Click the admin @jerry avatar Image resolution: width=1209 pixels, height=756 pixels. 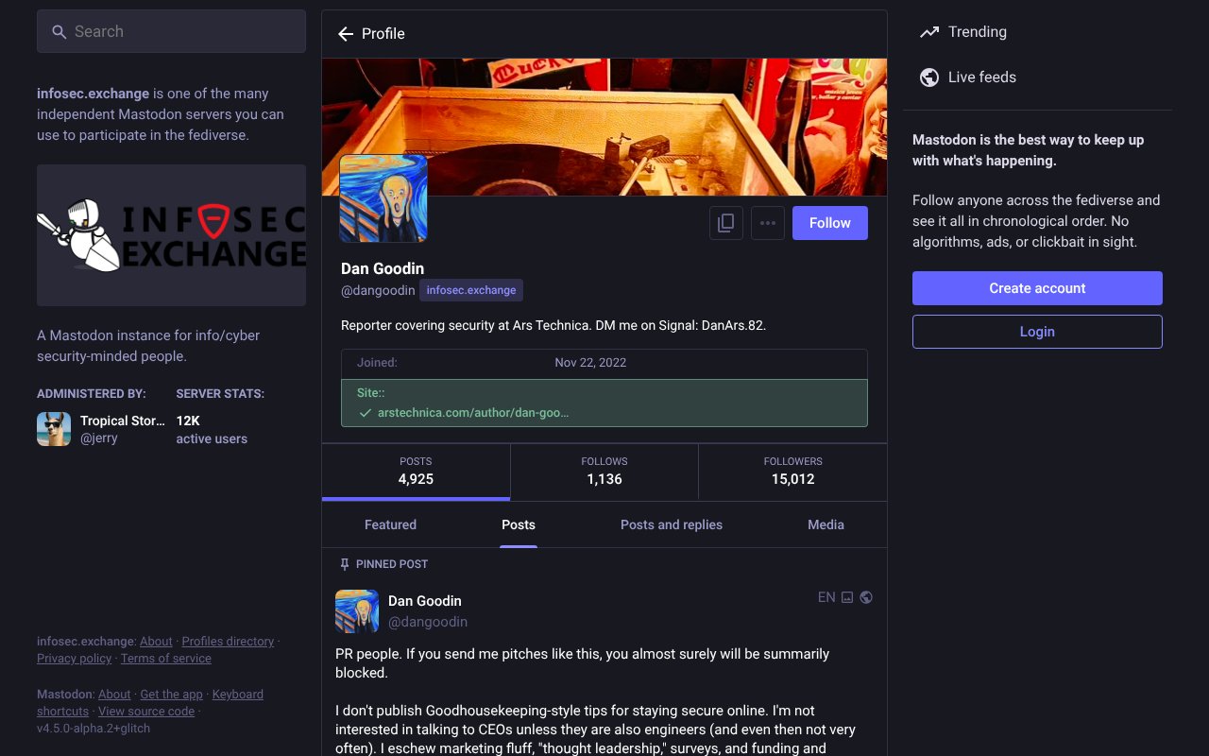54,429
